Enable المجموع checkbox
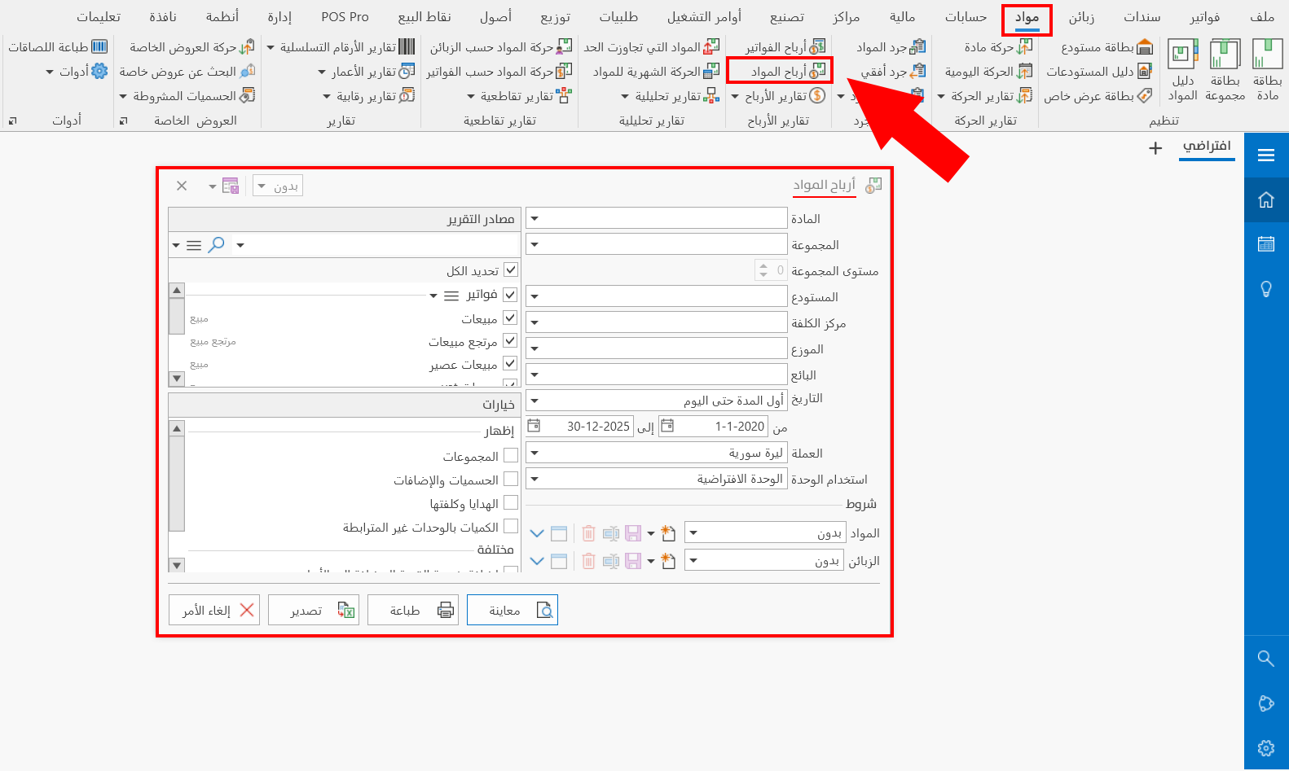1289x771 pixels. [x=511, y=455]
